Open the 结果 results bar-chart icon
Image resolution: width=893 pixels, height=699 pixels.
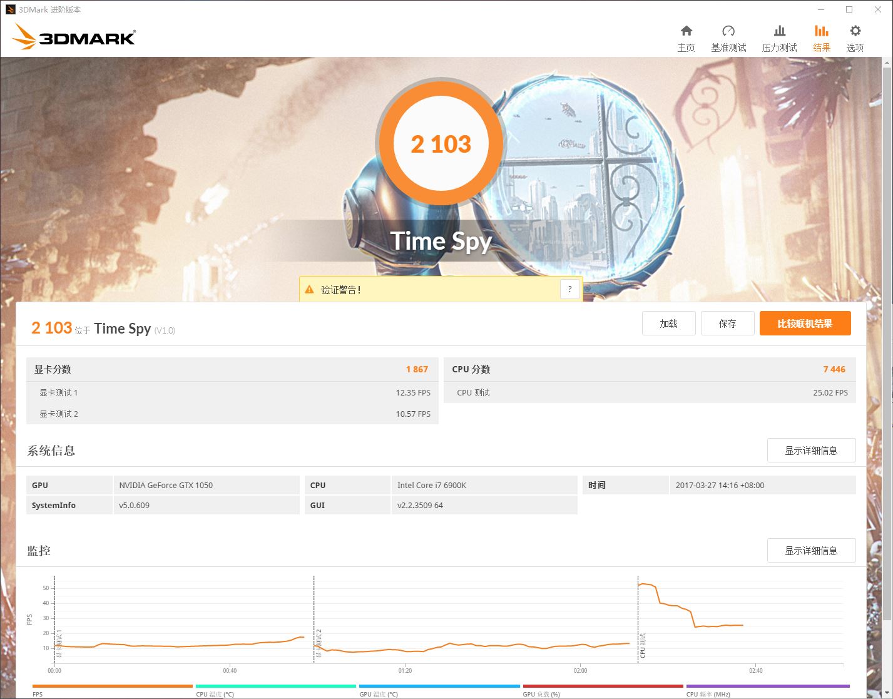click(822, 31)
